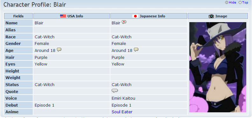252x118 pixels.
Task: Click Japanese hair value Purple
Action: tap(118, 57)
